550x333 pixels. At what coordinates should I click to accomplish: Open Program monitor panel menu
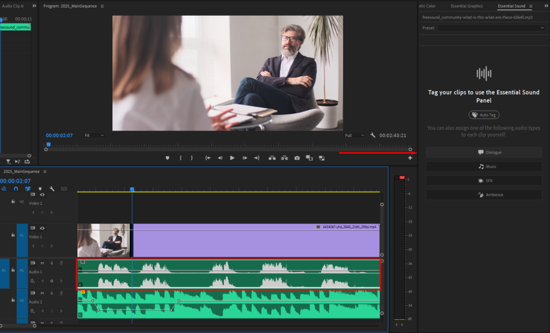102,6
